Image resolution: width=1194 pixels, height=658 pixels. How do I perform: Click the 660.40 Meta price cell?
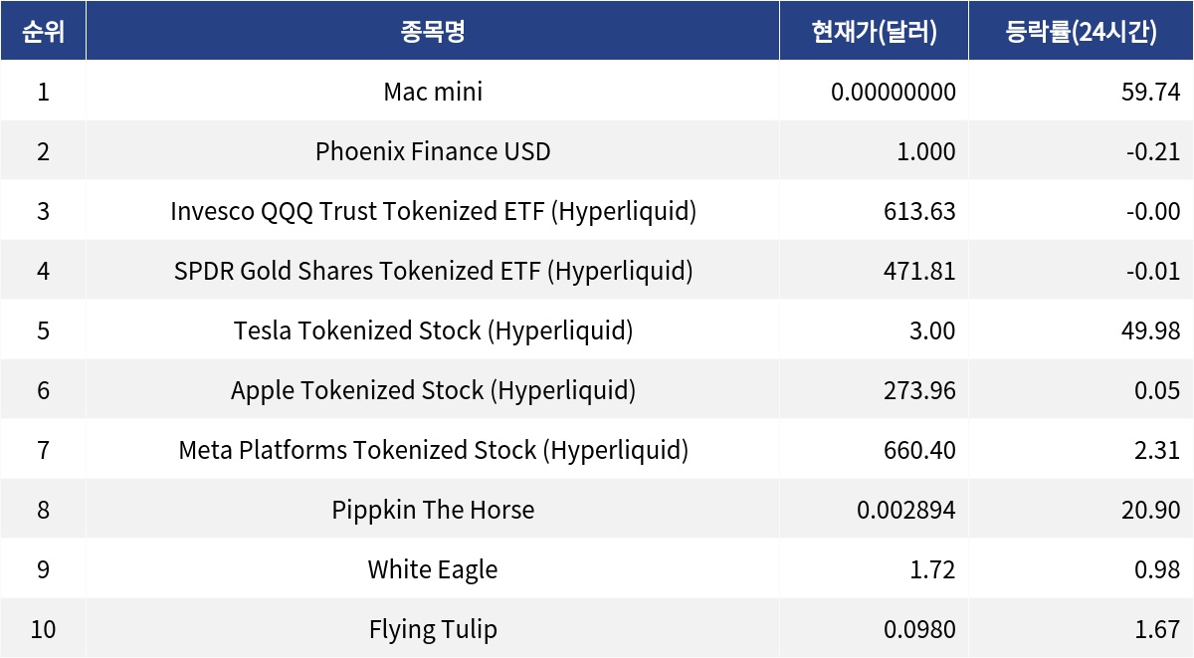918,450
